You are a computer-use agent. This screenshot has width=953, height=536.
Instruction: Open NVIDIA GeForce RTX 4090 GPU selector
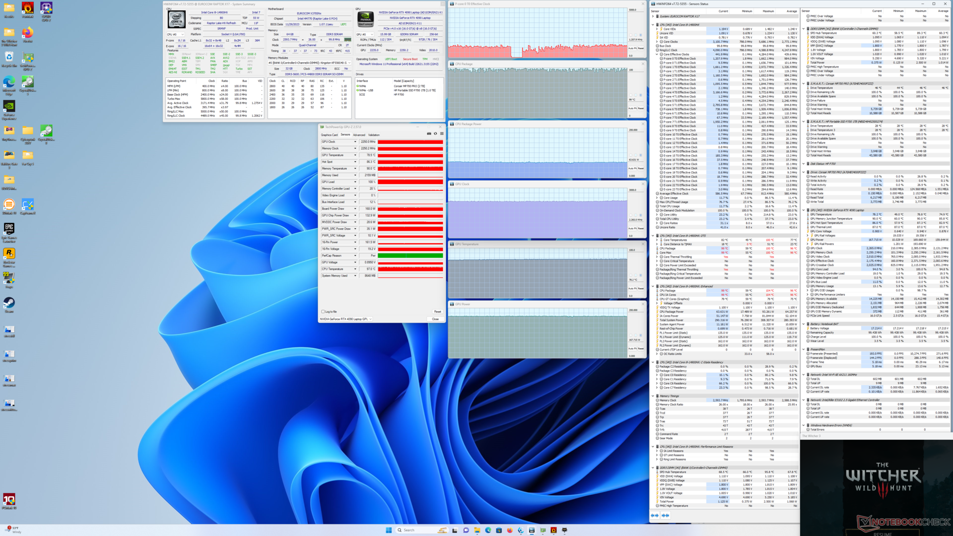(x=345, y=319)
